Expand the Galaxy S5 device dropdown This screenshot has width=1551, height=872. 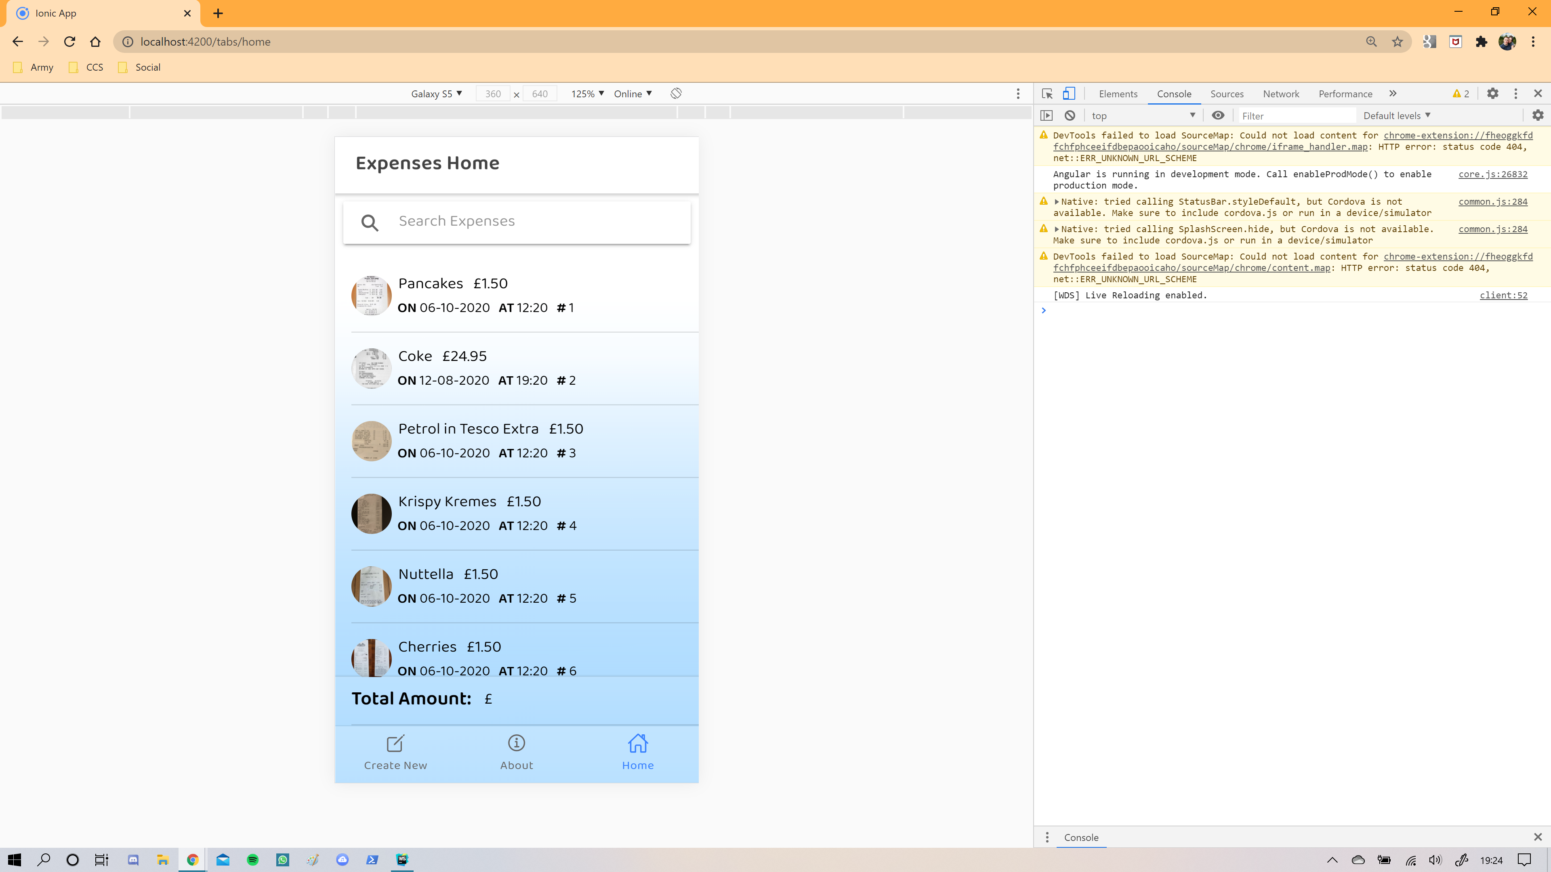pos(437,93)
